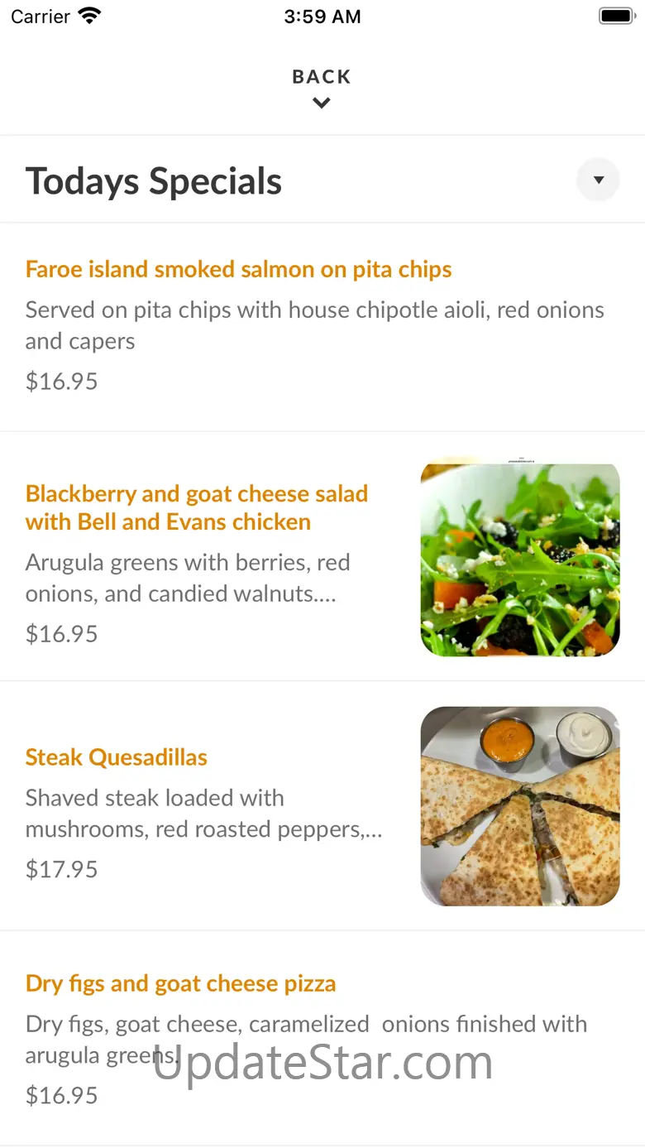Tap the down chevron under BACK
This screenshot has width=645, height=1148.
pos(322,103)
